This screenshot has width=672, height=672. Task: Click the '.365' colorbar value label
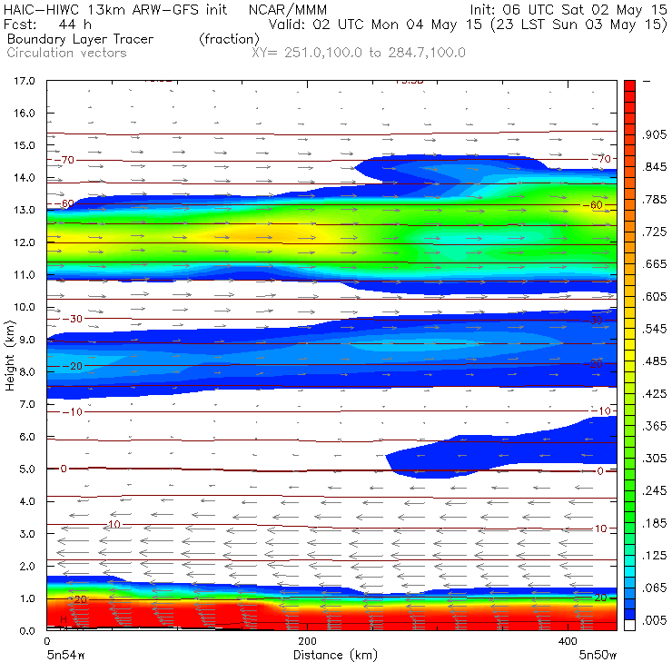(654, 426)
